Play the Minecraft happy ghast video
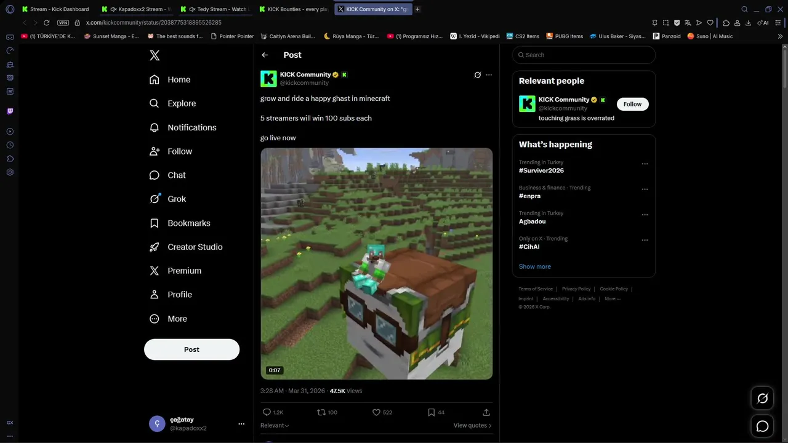 coord(376,263)
